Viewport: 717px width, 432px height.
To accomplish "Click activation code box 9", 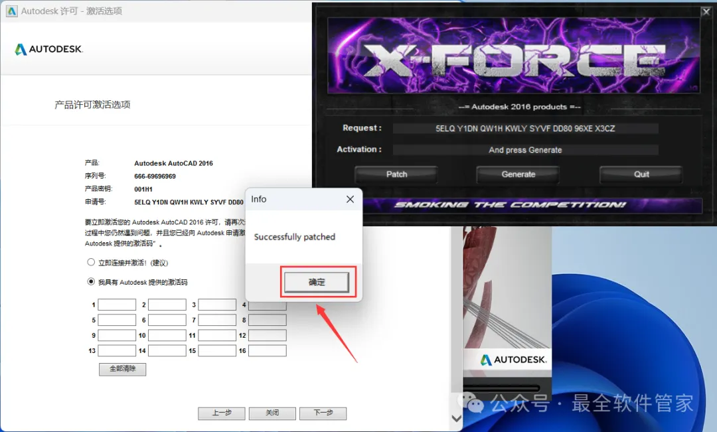I will coord(117,335).
